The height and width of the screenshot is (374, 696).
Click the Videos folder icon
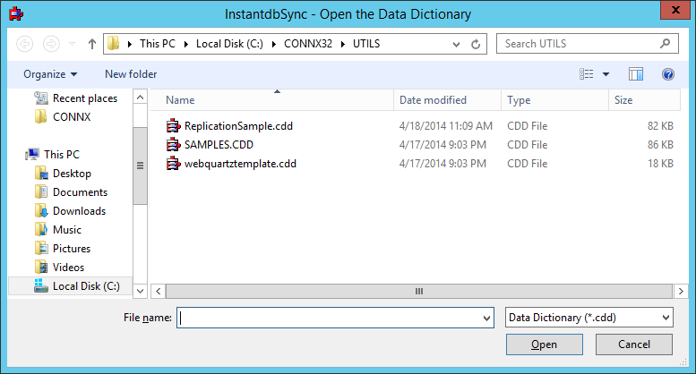41,267
